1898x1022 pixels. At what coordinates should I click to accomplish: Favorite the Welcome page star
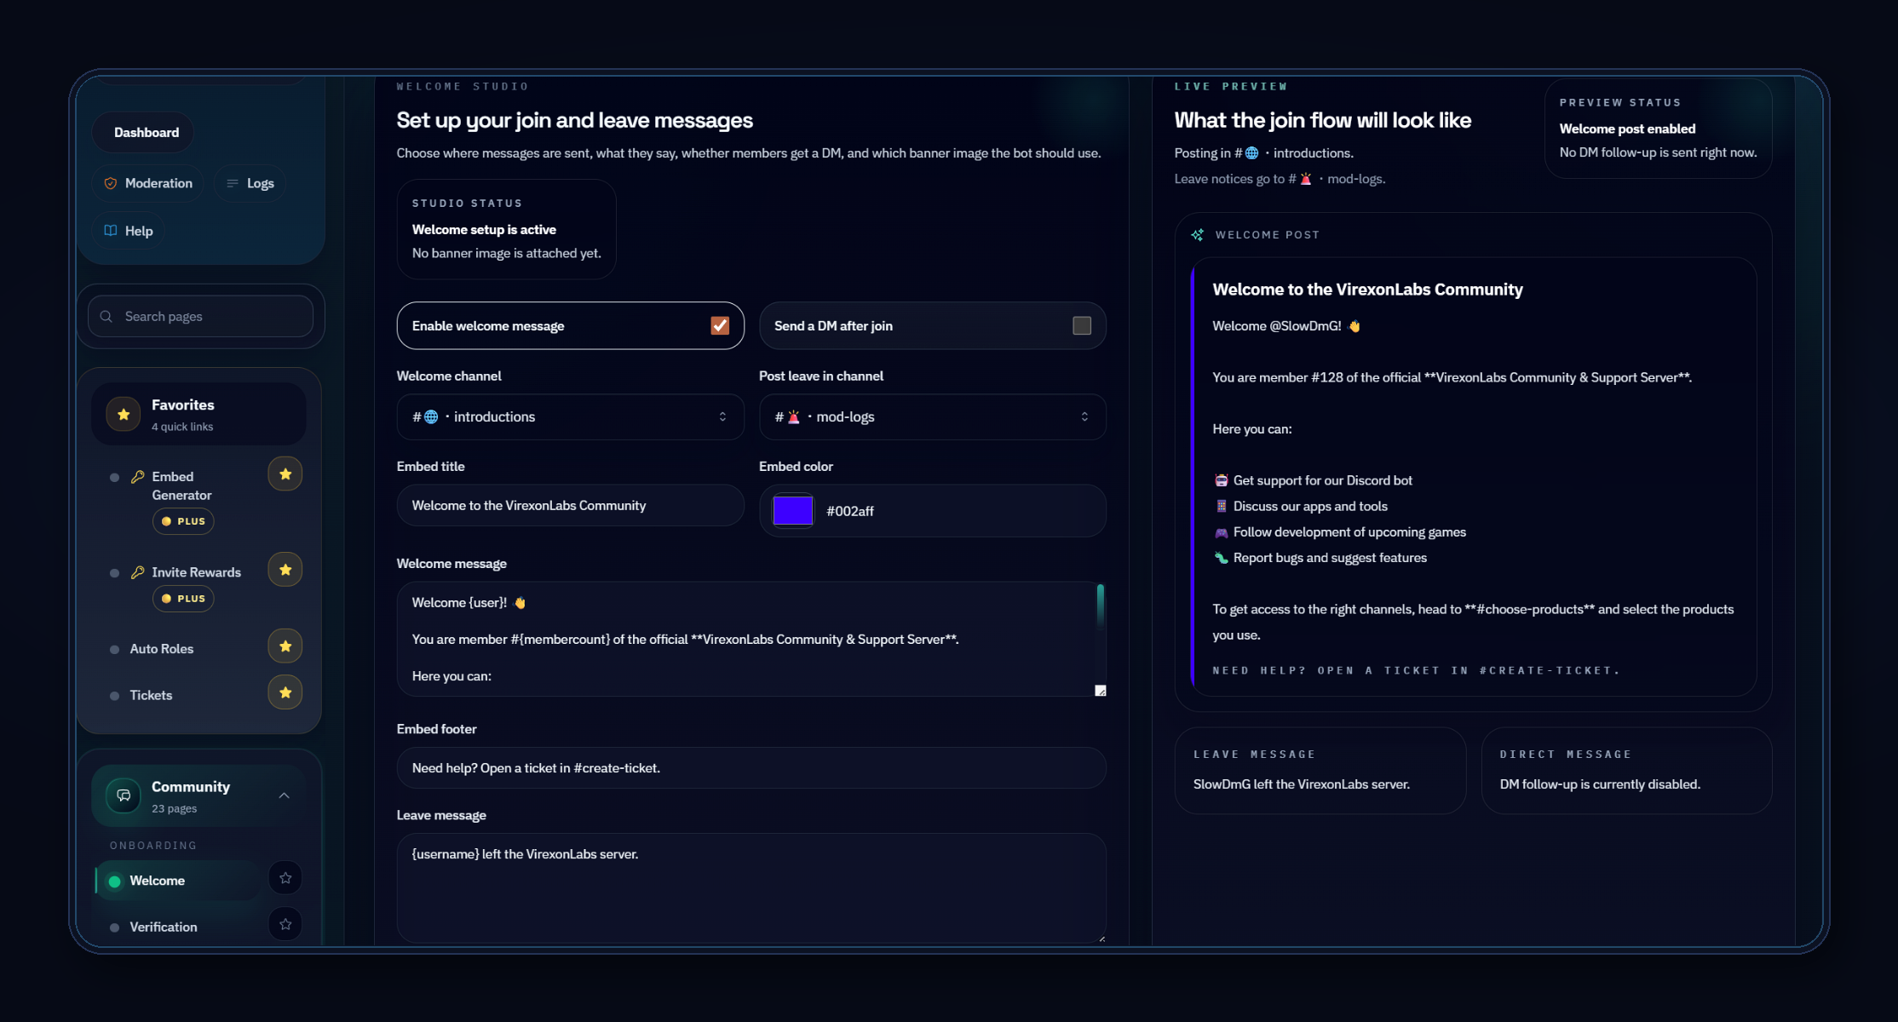coord(285,878)
